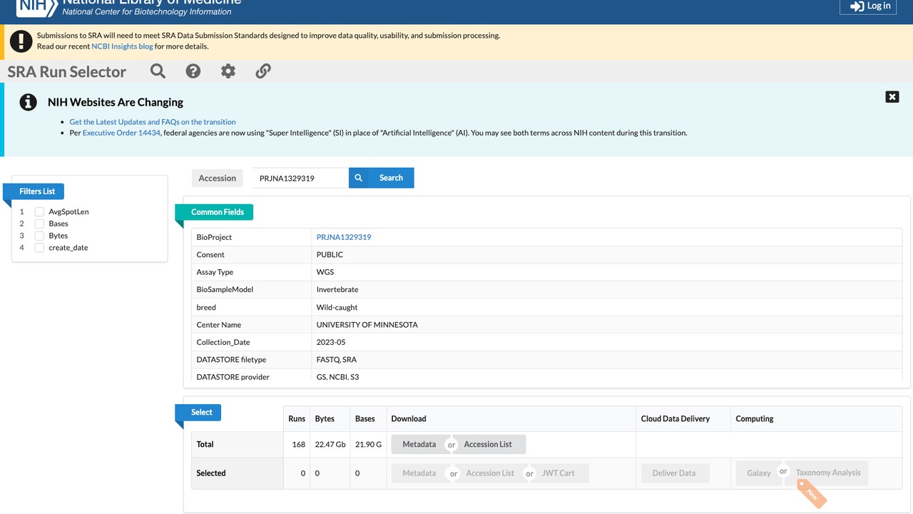Enable the Bases filter checkbox
The height and width of the screenshot is (514, 913).
coord(40,224)
